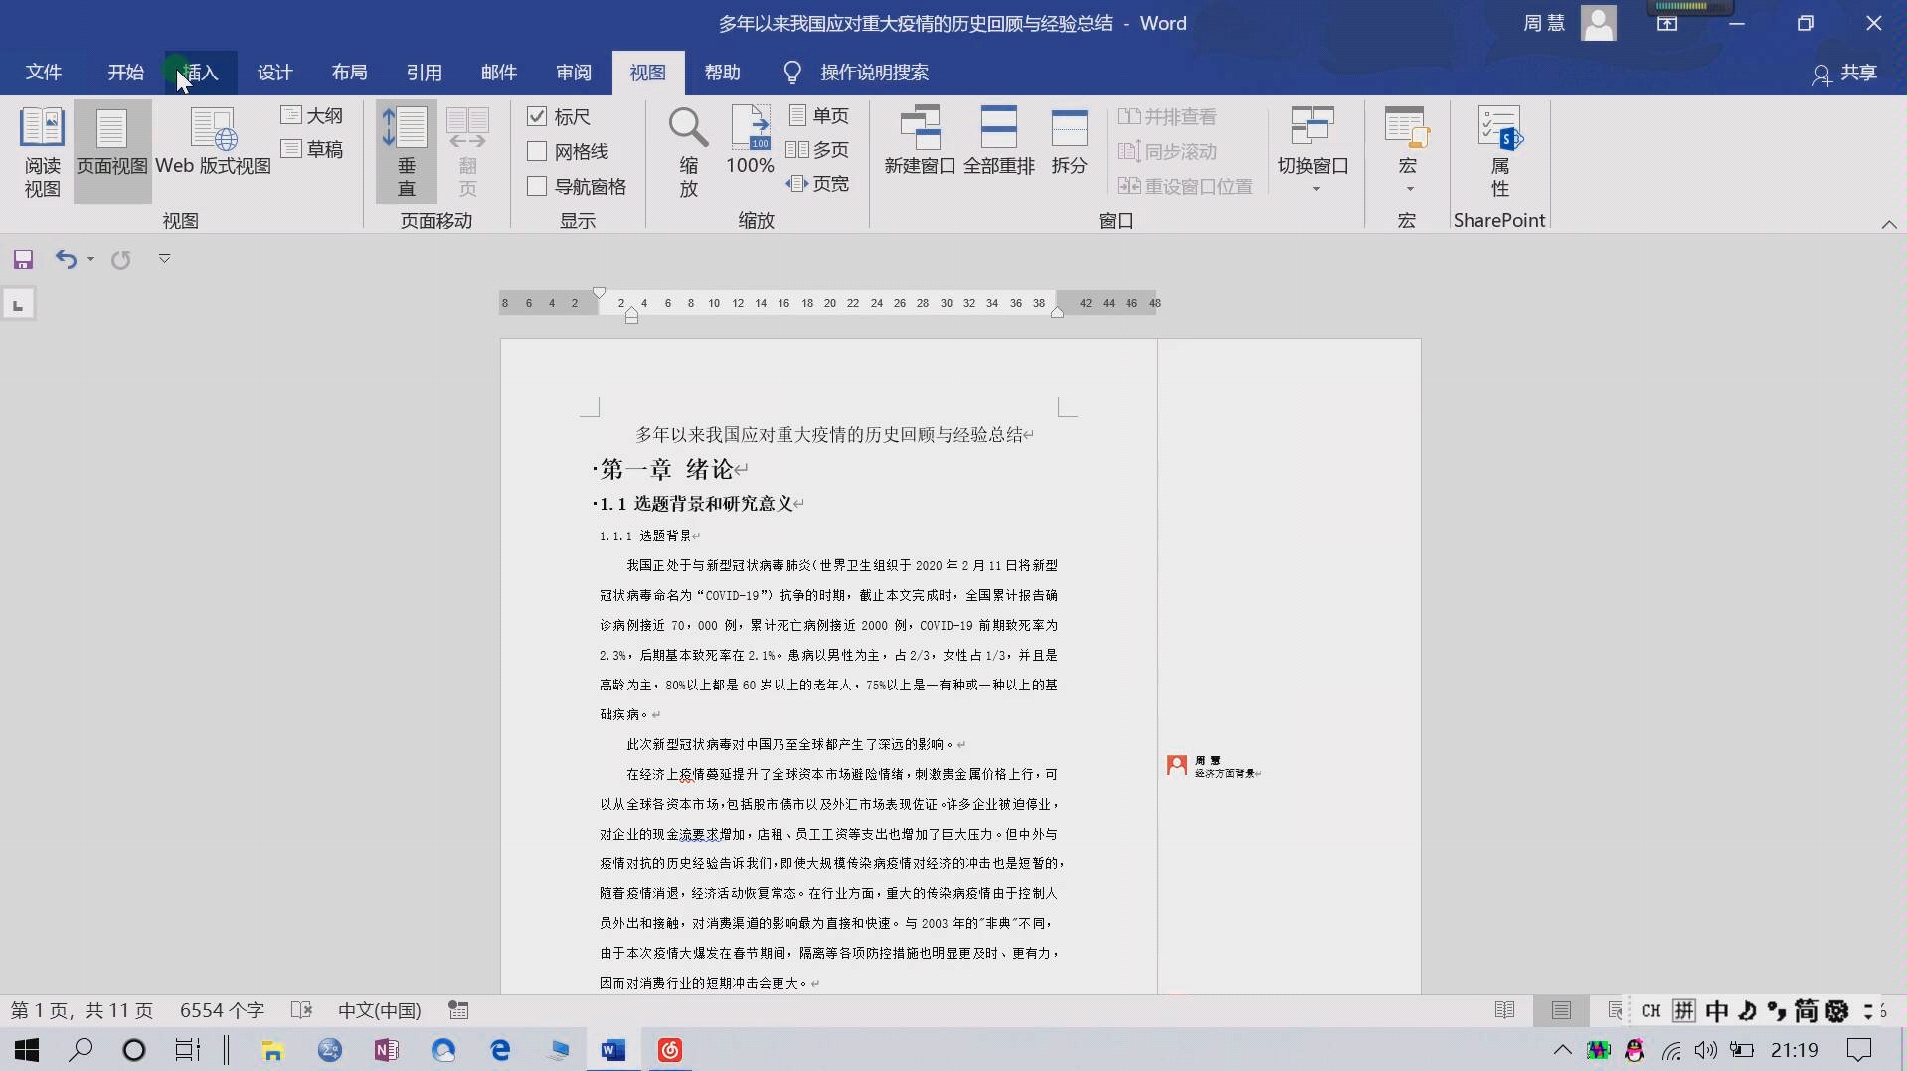Image resolution: width=1907 pixels, height=1071 pixels.
Task: Switch to the 插入 ribbon tab
Action: pos(198,72)
